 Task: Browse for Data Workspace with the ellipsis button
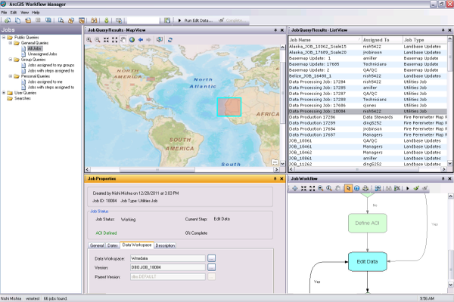tap(212, 258)
